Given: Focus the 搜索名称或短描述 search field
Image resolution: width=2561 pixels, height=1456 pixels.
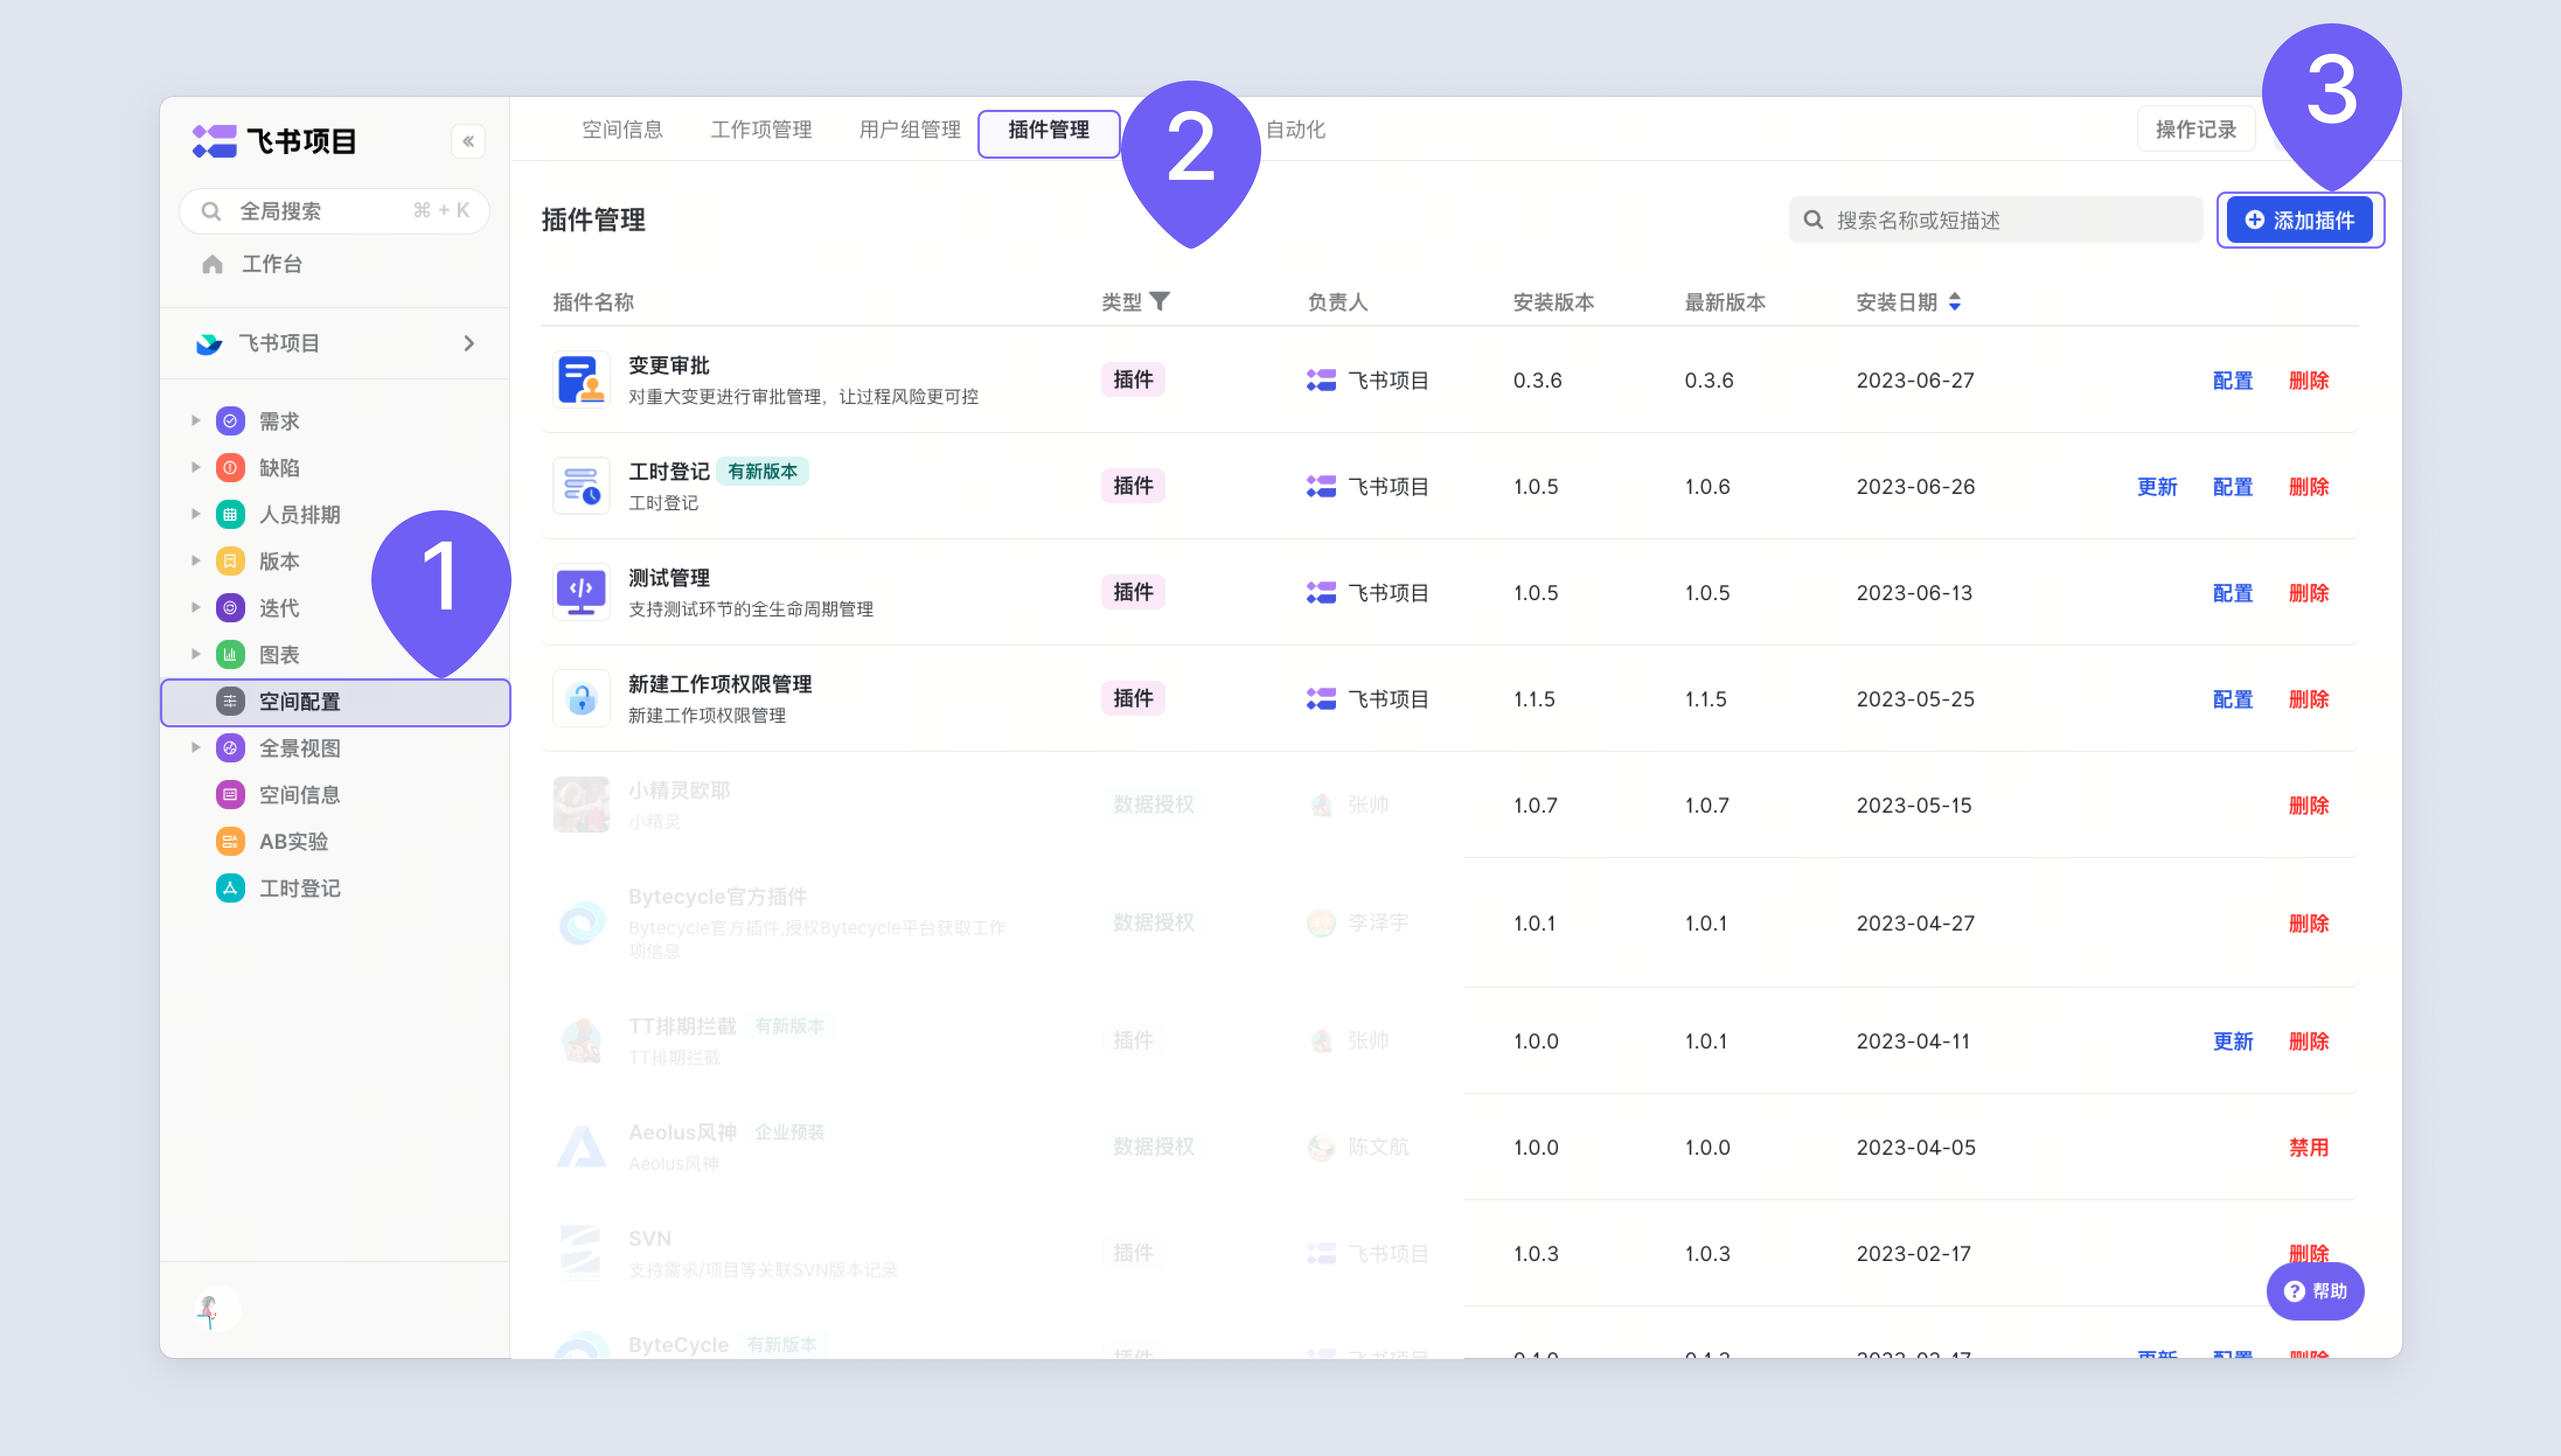Looking at the screenshot, I should [1995, 220].
